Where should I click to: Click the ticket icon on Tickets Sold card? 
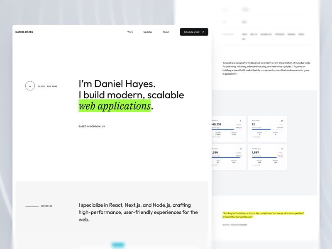click(241, 149)
